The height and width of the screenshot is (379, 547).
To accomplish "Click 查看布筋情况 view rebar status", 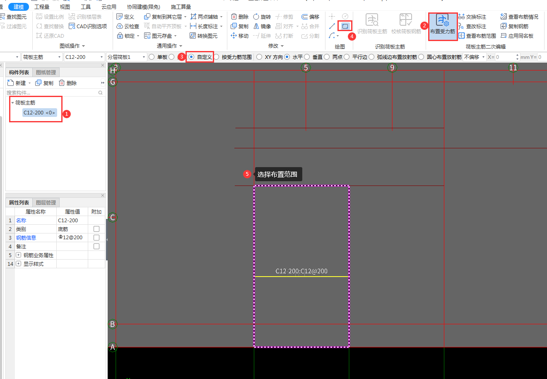I will coord(519,17).
